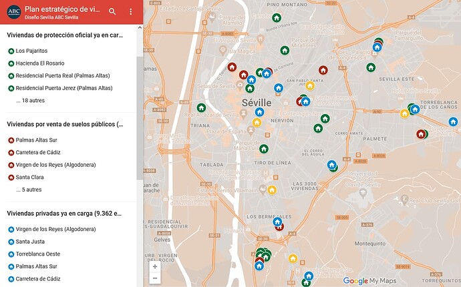Click the sidebar scrollbar thumb
461x287 pixels.
(x=140, y=117)
